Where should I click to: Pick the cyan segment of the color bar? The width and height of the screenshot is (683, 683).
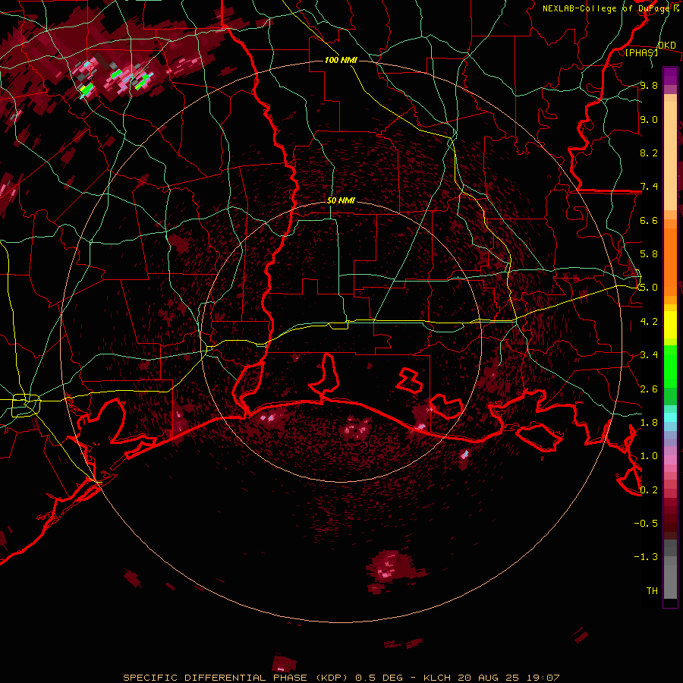670,417
